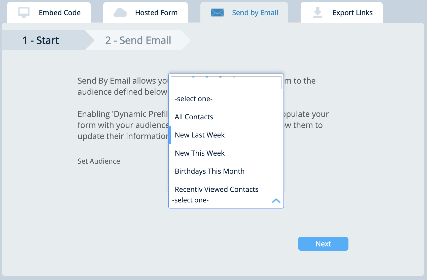Select Recently Viewed Contacts option

coord(217,189)
